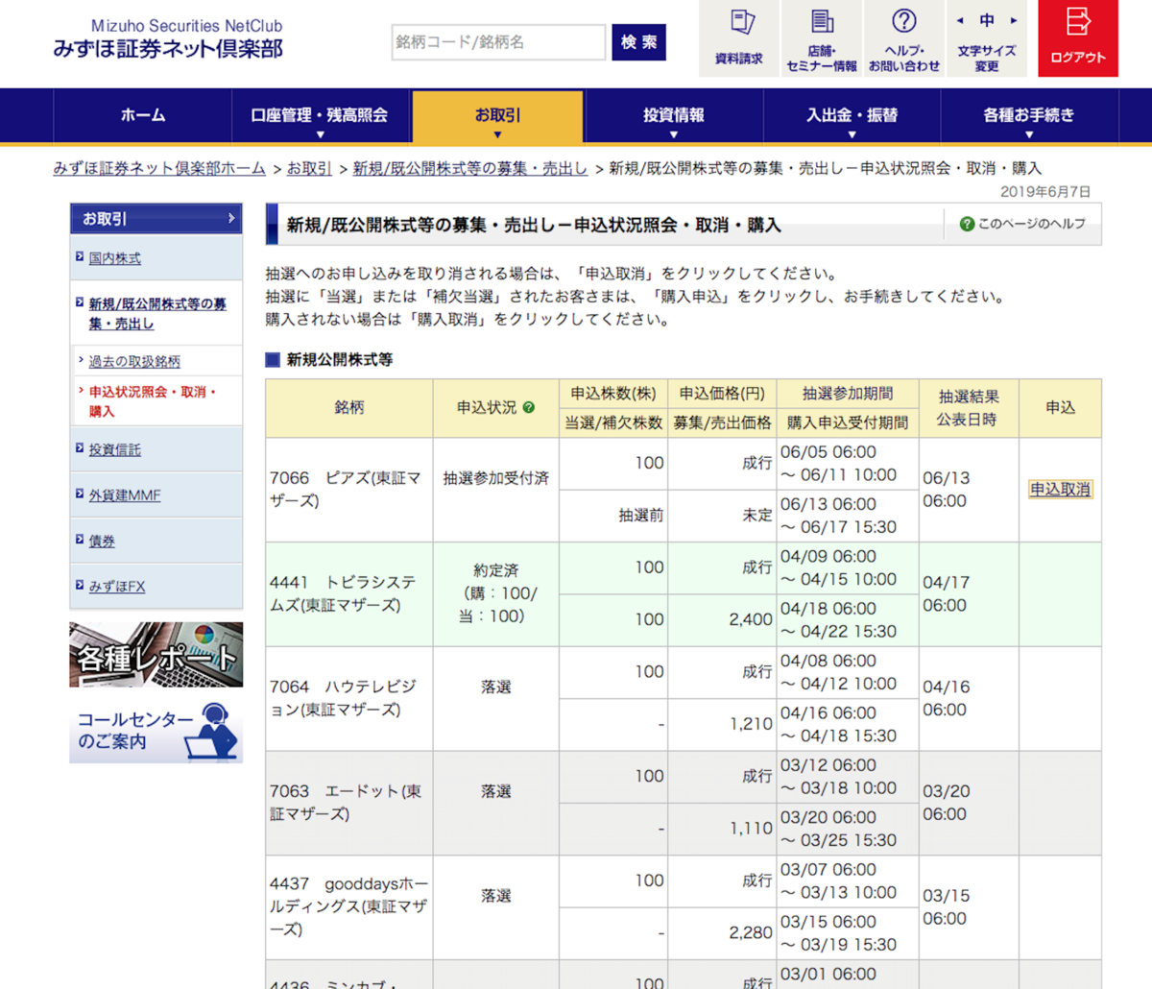Click the 2,280 offering price cell
The width and height of the screenshot is (1152, 989).
pyautogui.click(x=722, y=933)
